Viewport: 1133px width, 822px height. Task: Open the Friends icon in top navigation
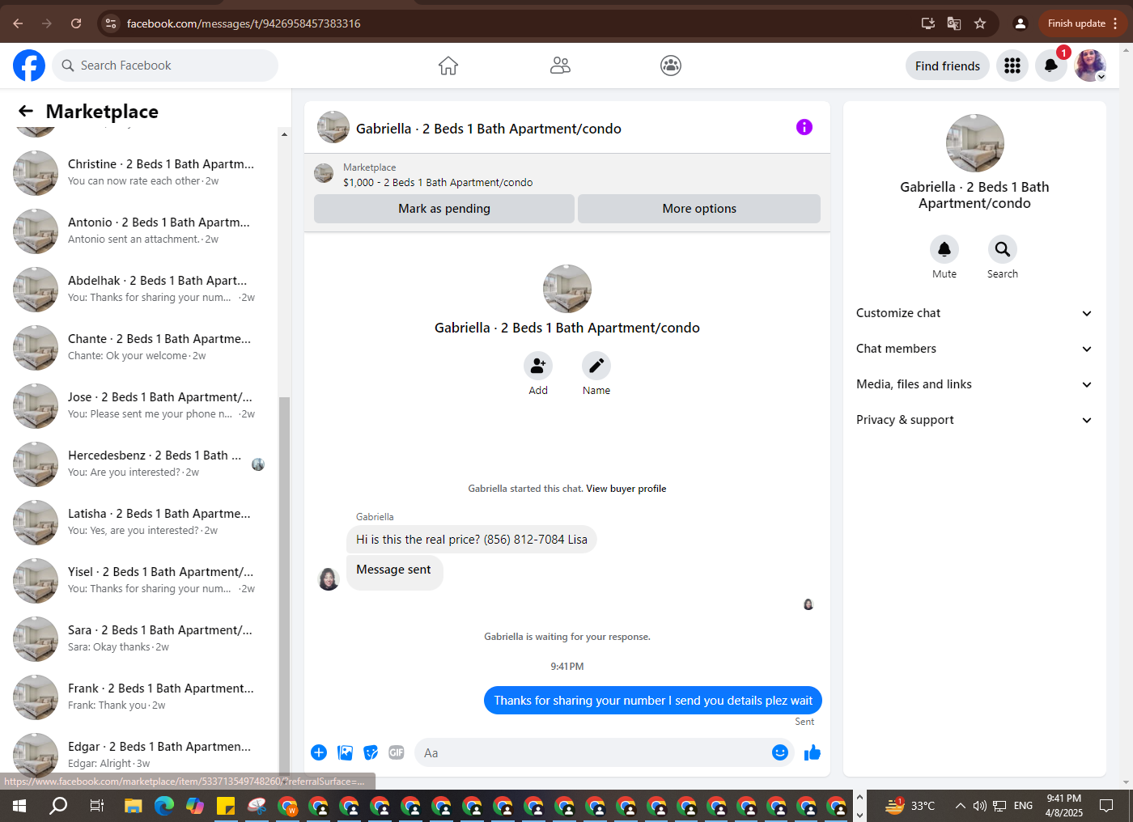click(x=560, y=66)
